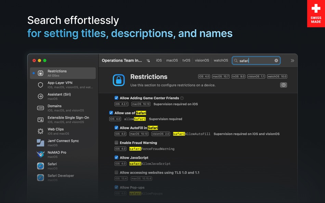Click the macOS 10.7 badge in header
Screen dimensions: 325x203
[x=221, y=77]
